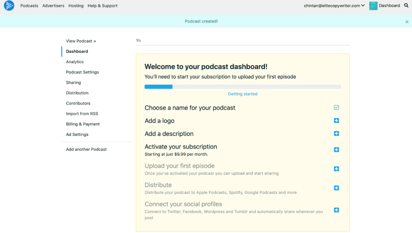Screen dimensions: 412x233
Task: Click the teal Dashboard icon next to account
Action: (x=373, y=6)
